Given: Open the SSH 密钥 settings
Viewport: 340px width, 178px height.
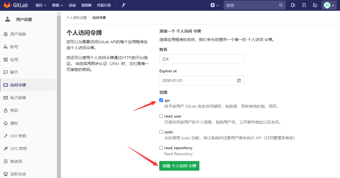Looking at the screenshot, I should 18,136.
